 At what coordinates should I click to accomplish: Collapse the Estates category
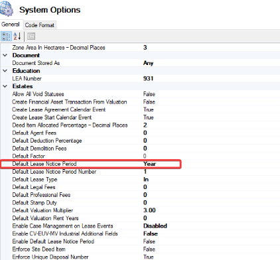click(x=5, y=86)
